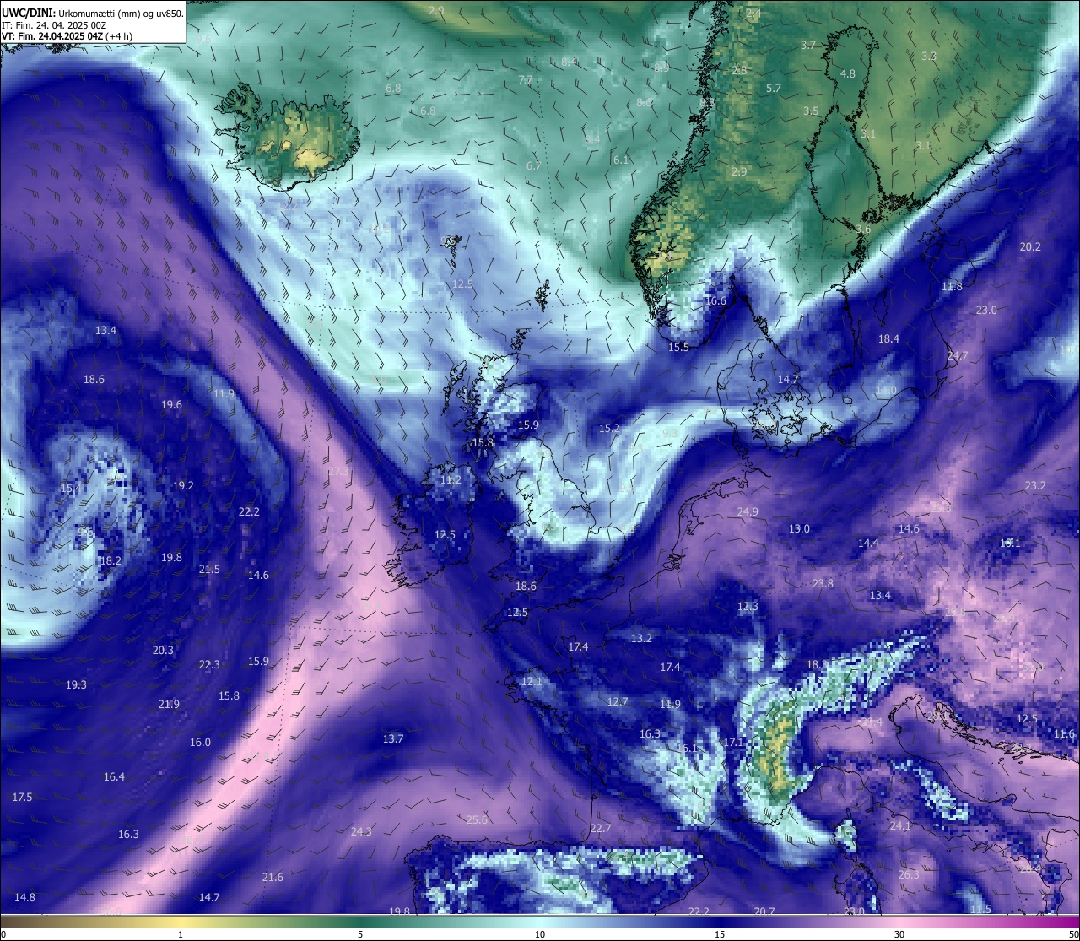Click the map value "6.7"
The width and height of the screenshot is (1080, 941).
(534, 165)
